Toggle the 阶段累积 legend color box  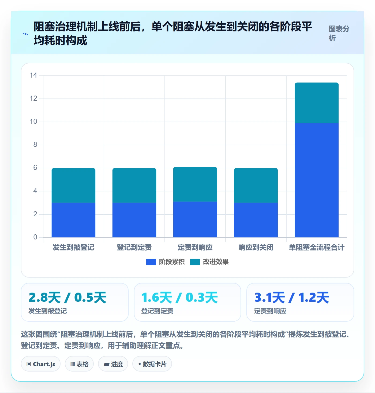pos(151,262)
